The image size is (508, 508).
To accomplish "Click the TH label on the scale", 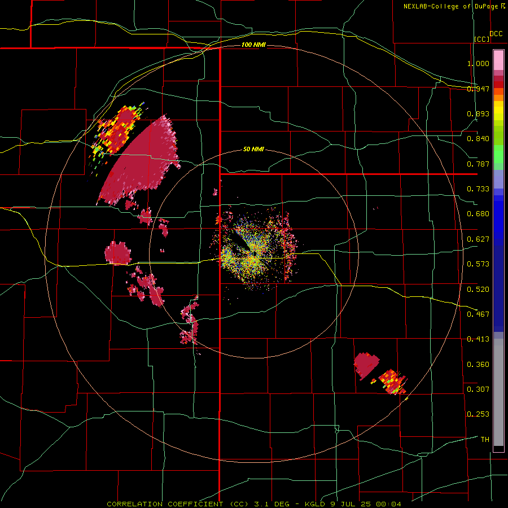I will point(485,439).
